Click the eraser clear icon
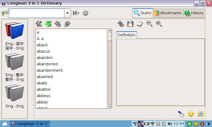 (x=140, y=24)
